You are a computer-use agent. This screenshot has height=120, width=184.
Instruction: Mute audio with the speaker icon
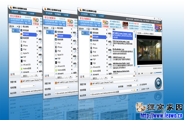click(155, 73)
